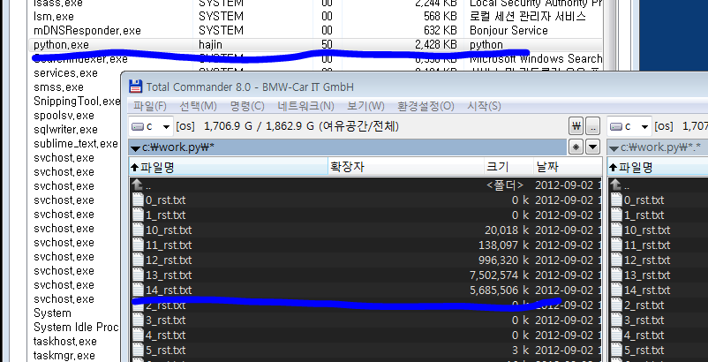This screenshot has width=708, height=362.
Task: Select smss.exe process in Task Manager
Action: [x=58, y=87]
